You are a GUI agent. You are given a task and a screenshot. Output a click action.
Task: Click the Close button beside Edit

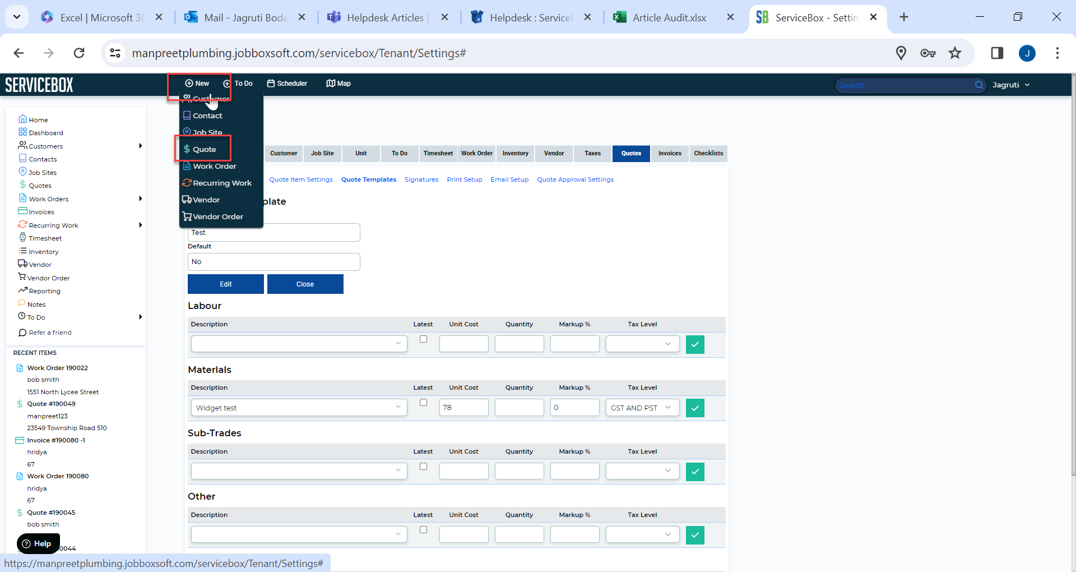click(x=305, y=284)
